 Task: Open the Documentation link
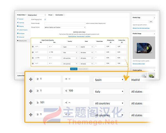(x=81, y=36)
